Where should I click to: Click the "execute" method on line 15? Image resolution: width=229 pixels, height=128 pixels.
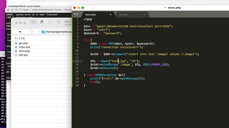[108, 68]
